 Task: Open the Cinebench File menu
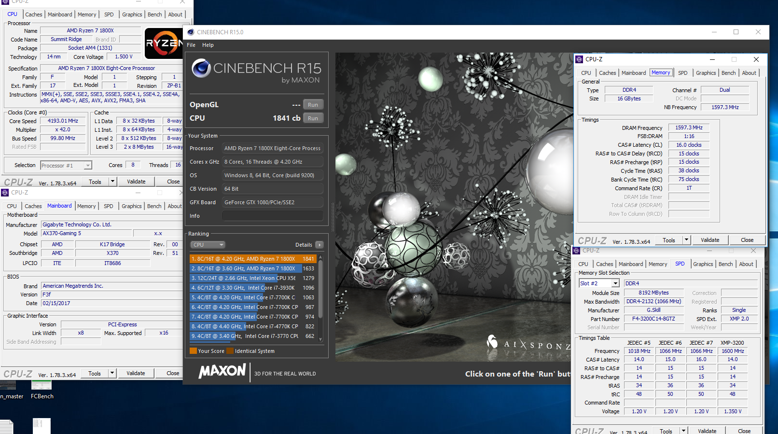coord(191,45)
